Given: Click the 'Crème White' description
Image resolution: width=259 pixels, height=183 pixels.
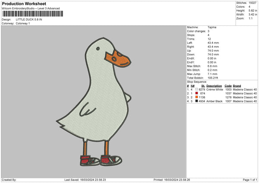Looking at the screenshot, I should pyautogui.click(x=215, y=89).
